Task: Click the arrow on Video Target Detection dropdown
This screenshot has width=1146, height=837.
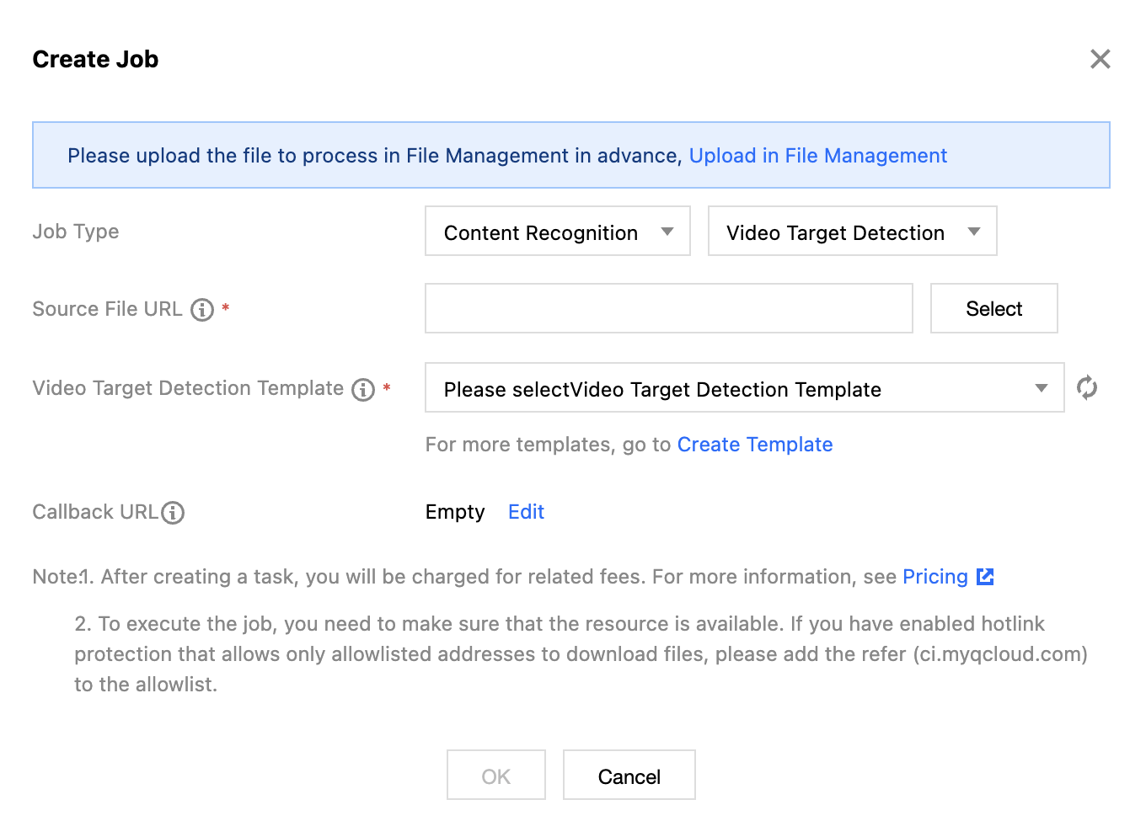Action: 974,232
